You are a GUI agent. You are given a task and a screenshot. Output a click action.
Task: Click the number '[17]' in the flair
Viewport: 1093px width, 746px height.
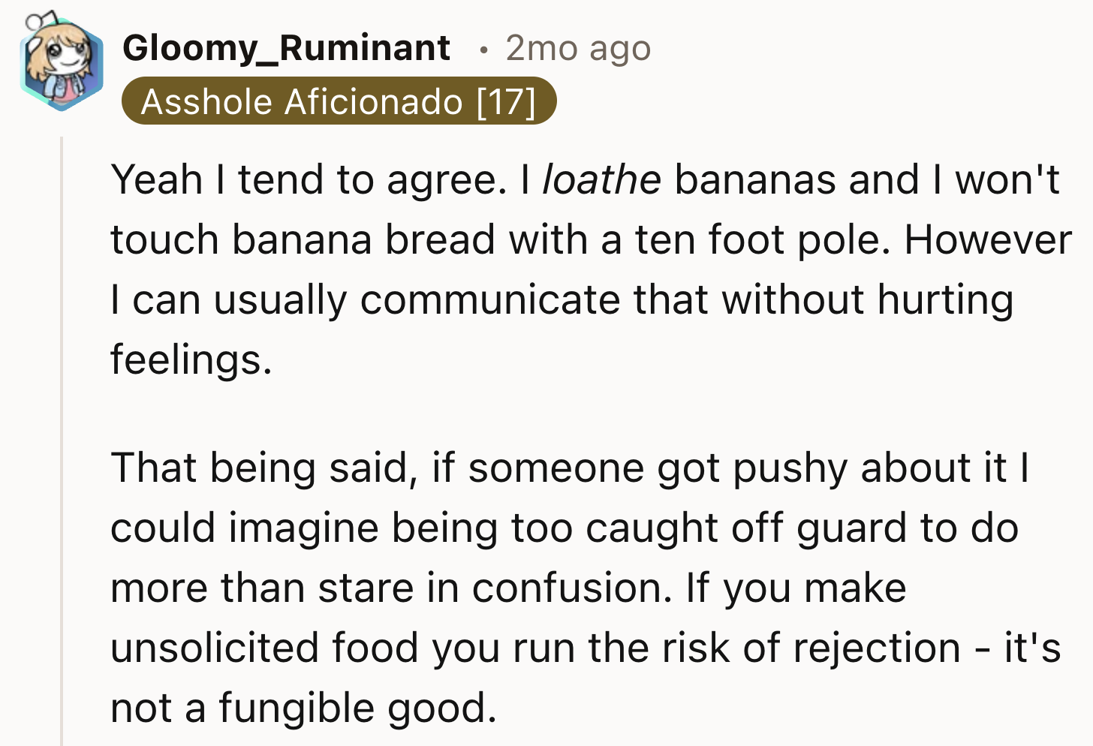coord(507,101)
